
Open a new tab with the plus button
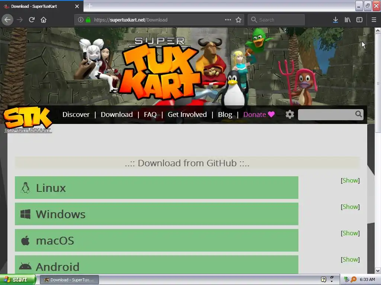(90, 6)
